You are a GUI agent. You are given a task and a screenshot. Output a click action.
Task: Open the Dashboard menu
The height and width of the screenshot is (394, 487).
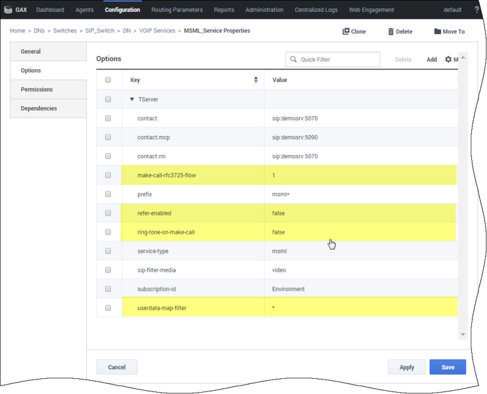[50, 10]
